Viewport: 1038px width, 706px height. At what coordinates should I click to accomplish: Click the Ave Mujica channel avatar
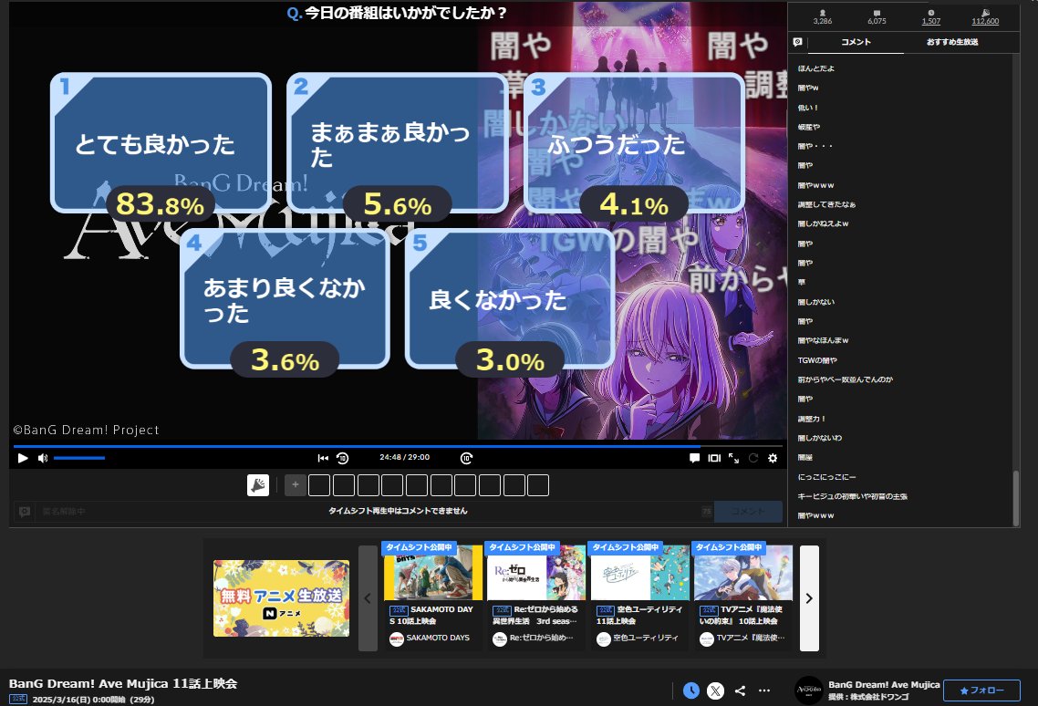click(x=809, y=690)
